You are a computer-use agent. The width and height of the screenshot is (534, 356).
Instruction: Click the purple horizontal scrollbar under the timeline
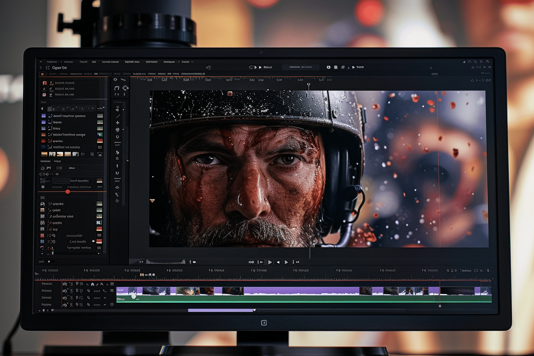click(x=221, y=310)
